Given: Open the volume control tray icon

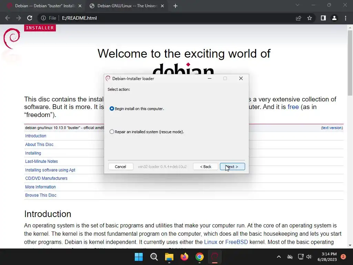Looking at the screenshot, I should [309, 257].
